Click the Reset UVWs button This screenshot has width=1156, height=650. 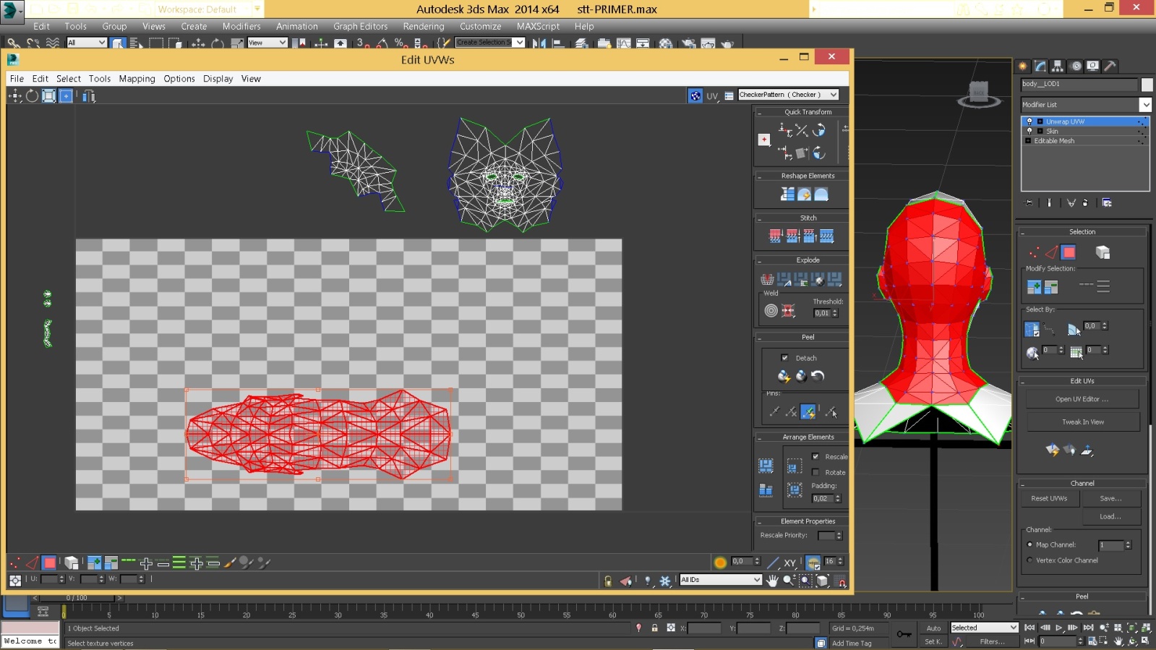point(1049,498)
